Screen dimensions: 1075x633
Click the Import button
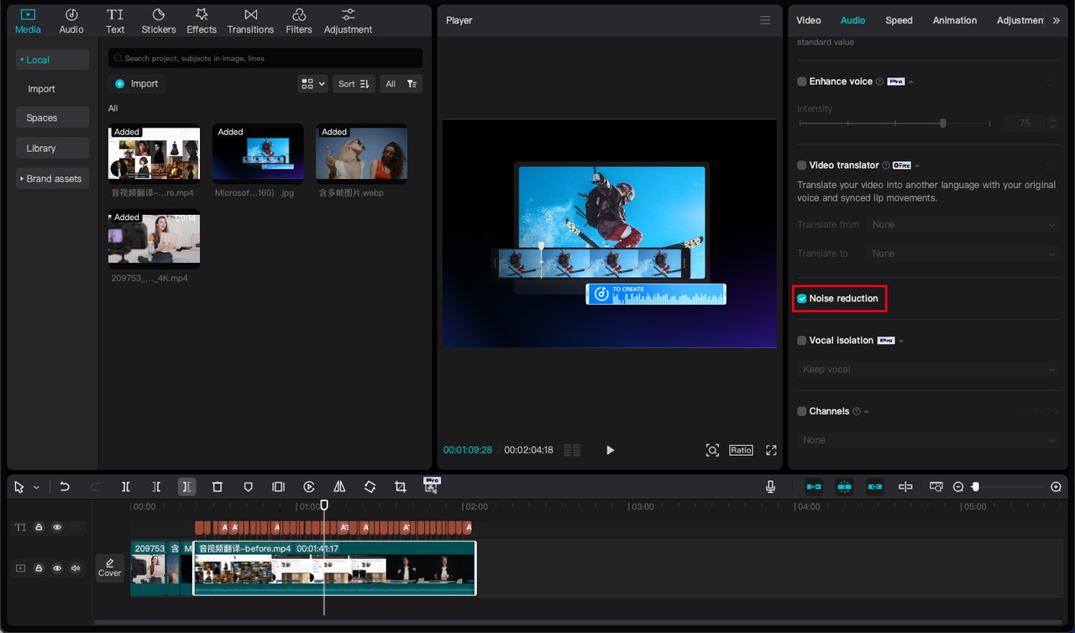click(x=137, y=84)
